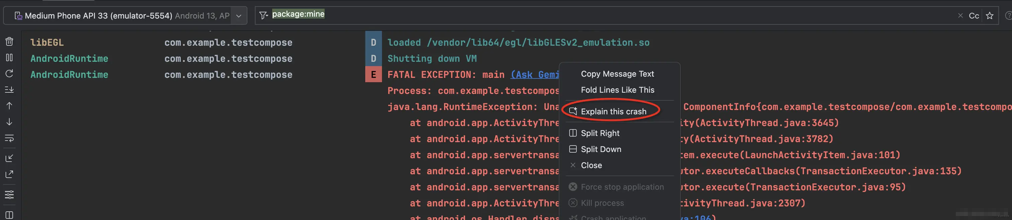Choose Close in the context menu
This screenshot has width=1012, height=220.
[x=619, y=165]
